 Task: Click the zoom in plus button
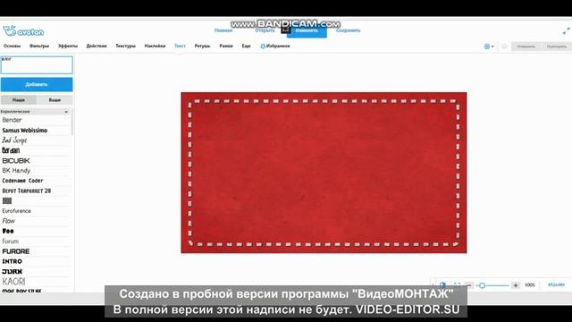pyautogui.click(x=515, y=285)
